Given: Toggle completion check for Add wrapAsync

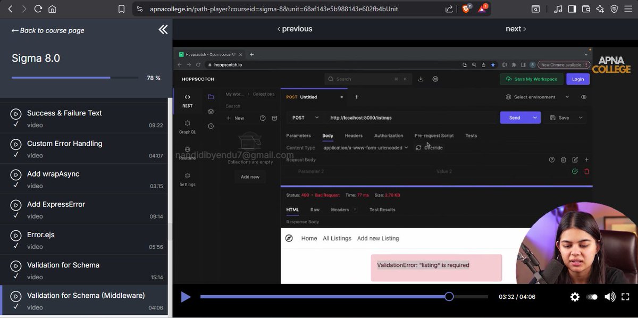Looking at the screenshot, I should [16, 185].
